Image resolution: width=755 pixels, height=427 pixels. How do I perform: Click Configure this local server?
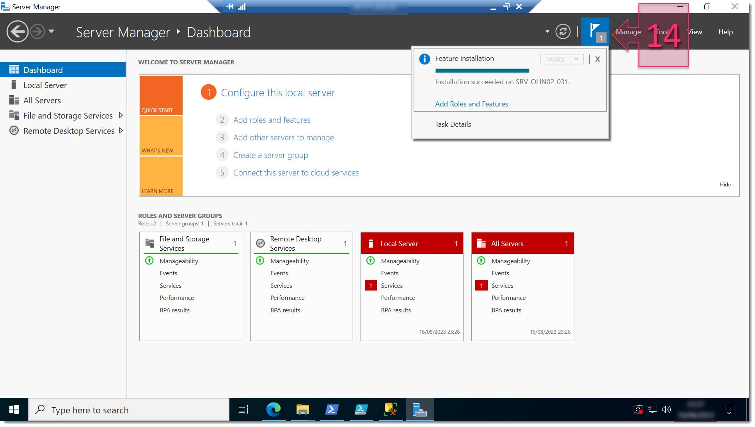click(x=278, y=93)
